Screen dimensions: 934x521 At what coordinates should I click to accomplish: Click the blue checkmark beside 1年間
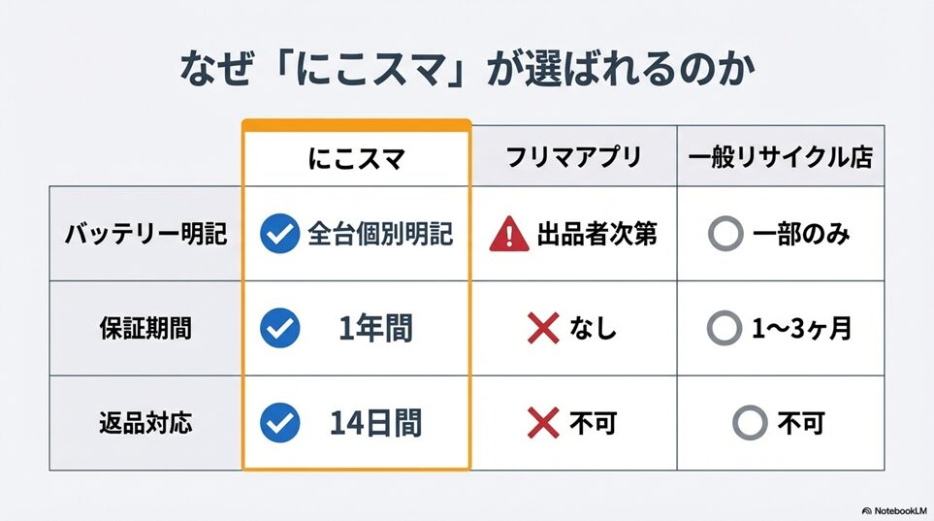point(279,329)
